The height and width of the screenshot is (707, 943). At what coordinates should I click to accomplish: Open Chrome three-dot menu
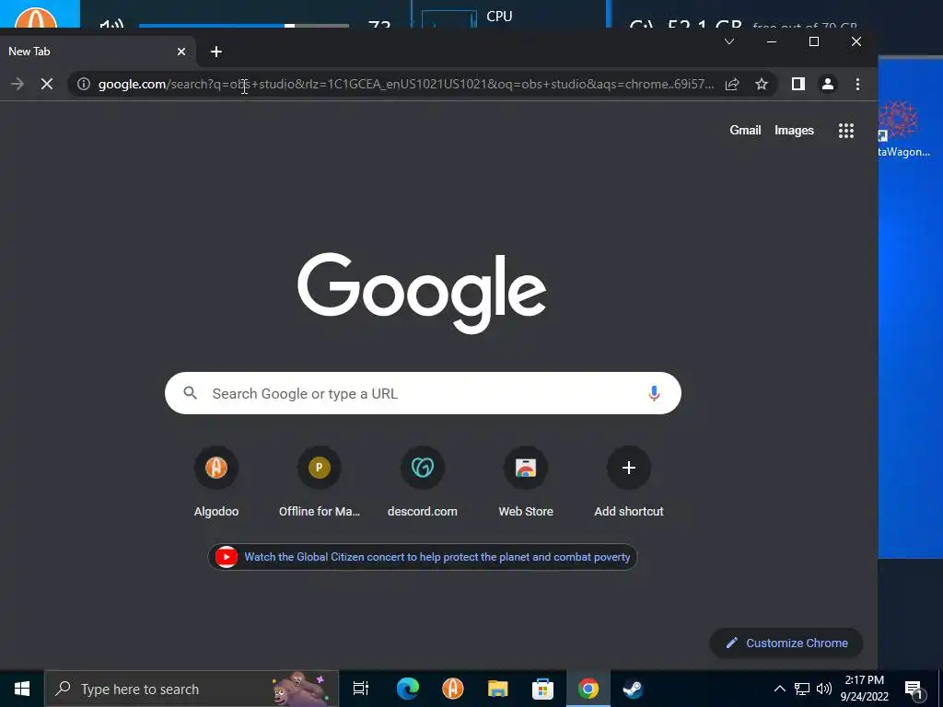pos(857,84)
